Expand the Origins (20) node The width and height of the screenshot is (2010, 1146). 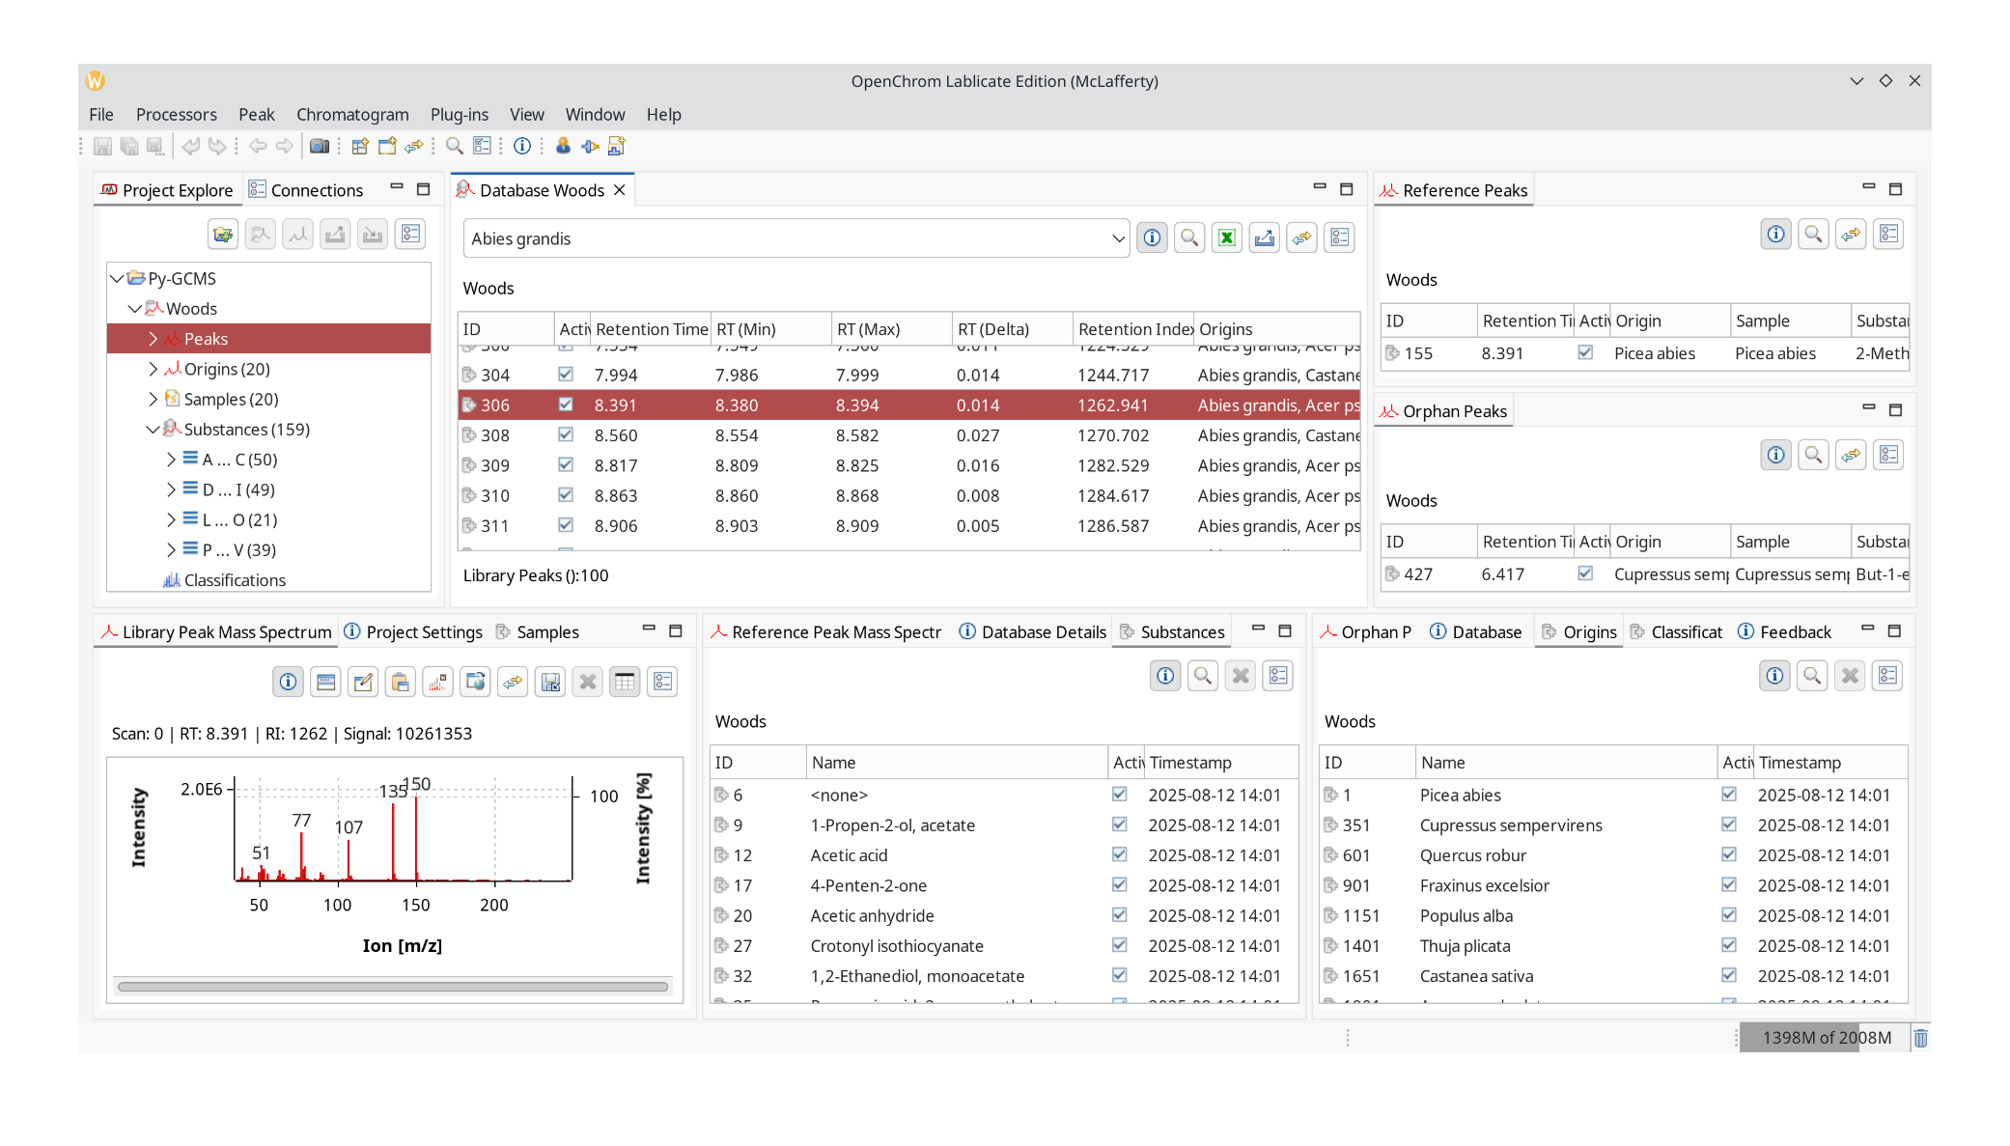pyautogui.click(x=153, y=369)
